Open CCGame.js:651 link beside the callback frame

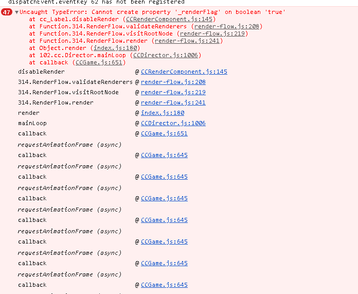click(x=164, y=133)
